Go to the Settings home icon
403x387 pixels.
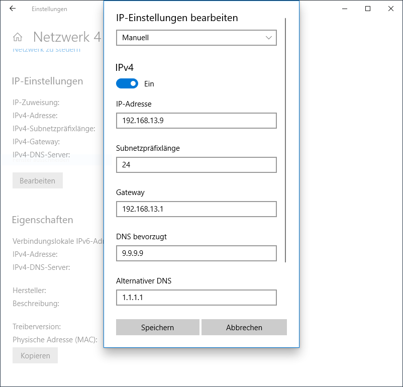pyautogui.click(x=18, y=37)
